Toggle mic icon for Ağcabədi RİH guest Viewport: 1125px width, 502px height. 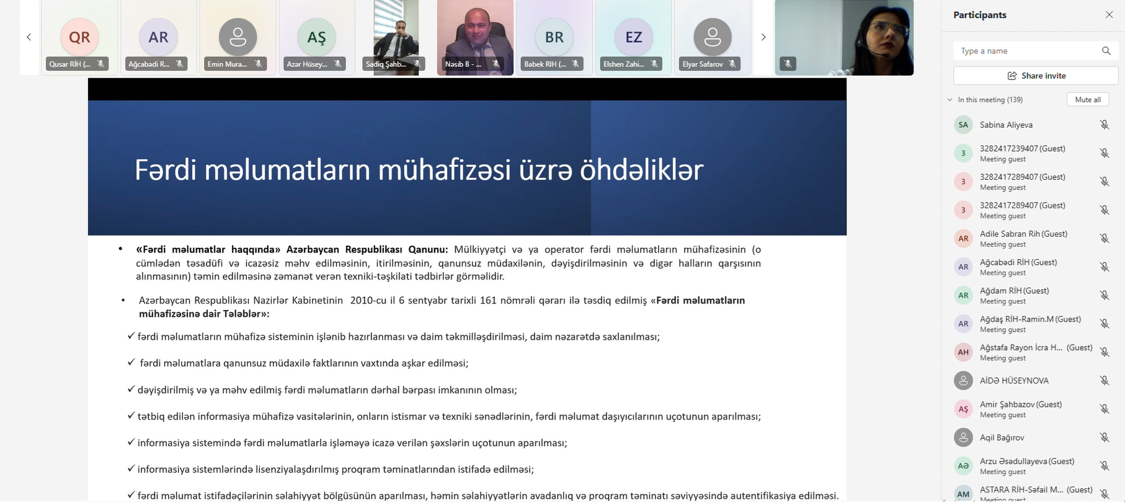(x=1105, y=267)
